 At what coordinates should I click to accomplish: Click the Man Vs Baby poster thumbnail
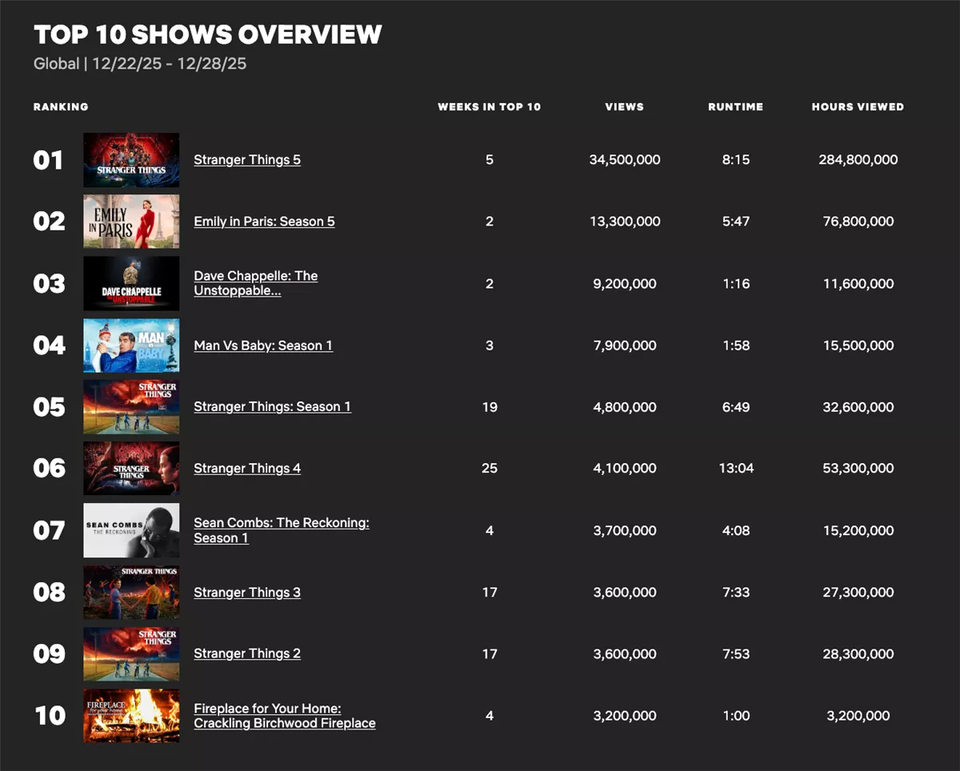pos(131,346)
